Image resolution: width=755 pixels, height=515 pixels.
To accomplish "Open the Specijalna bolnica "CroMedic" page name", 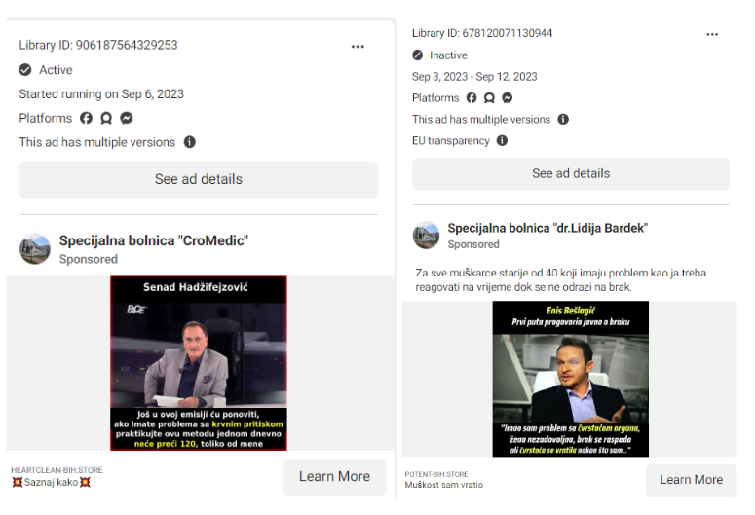I will pyautogui.click(x=154, y=240).
